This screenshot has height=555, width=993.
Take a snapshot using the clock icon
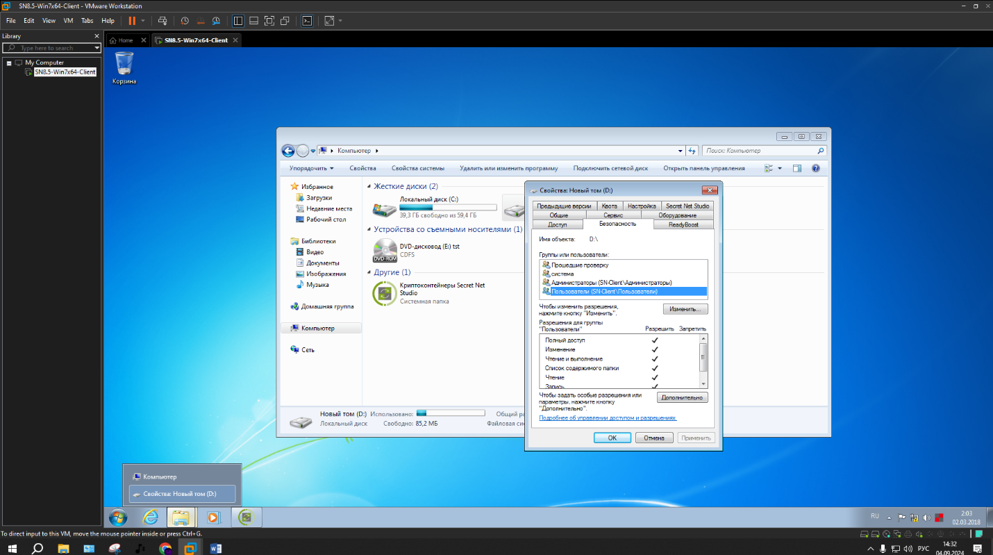(x=185, y=21)
